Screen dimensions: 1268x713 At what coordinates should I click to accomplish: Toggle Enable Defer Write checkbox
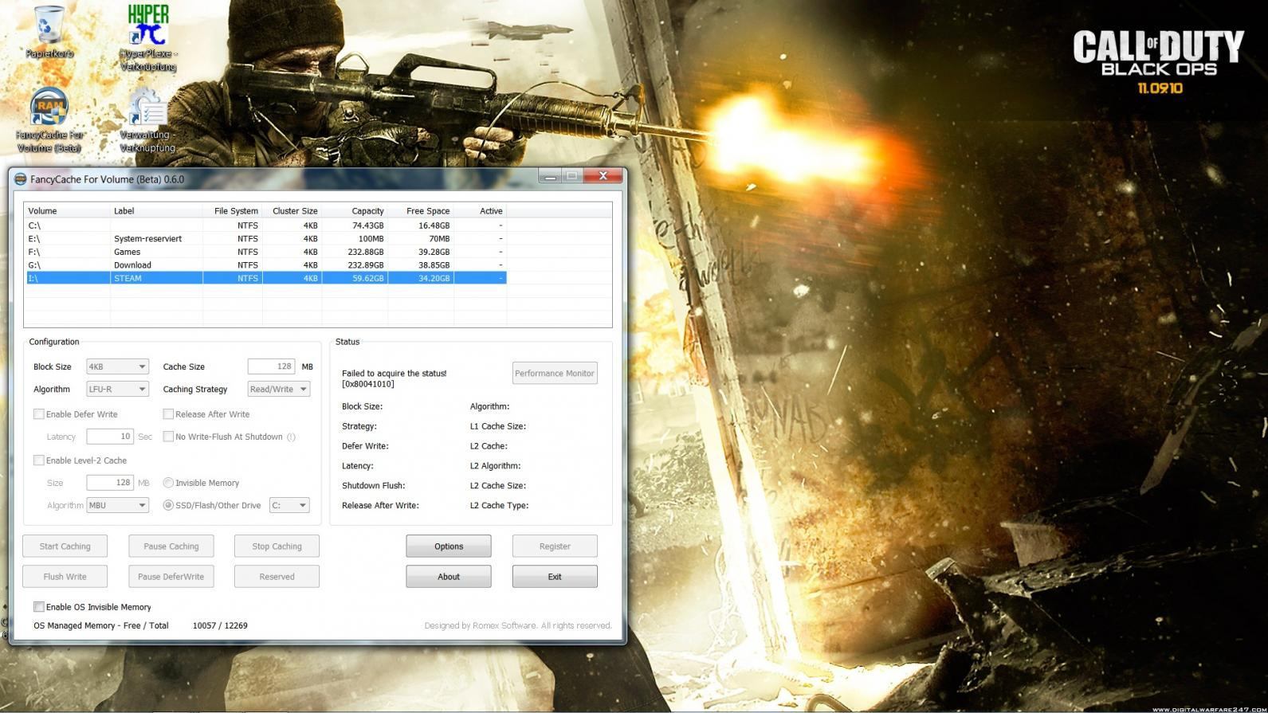(38, 414)
